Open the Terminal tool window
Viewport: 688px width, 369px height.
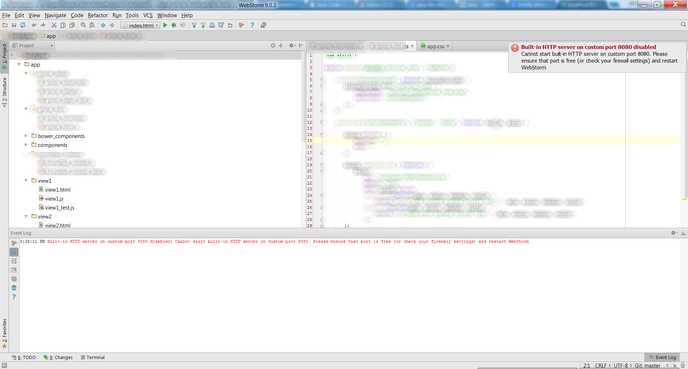point(93,357)
